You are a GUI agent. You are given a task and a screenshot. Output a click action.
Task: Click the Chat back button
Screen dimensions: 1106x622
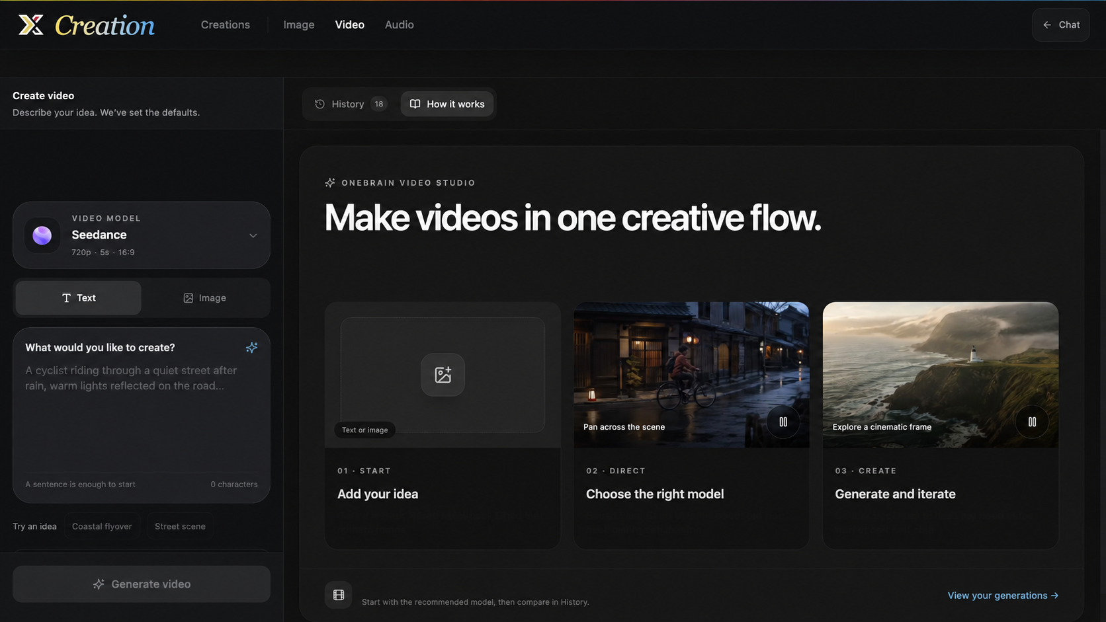(1061, 24)
